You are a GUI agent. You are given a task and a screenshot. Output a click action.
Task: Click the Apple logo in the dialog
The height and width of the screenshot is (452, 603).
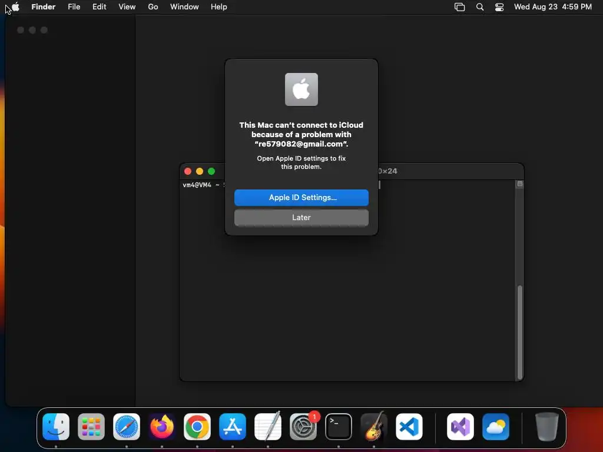click(x=301, y=89)
